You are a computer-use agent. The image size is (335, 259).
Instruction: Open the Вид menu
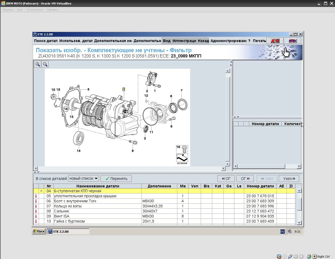tap(166, 41)
